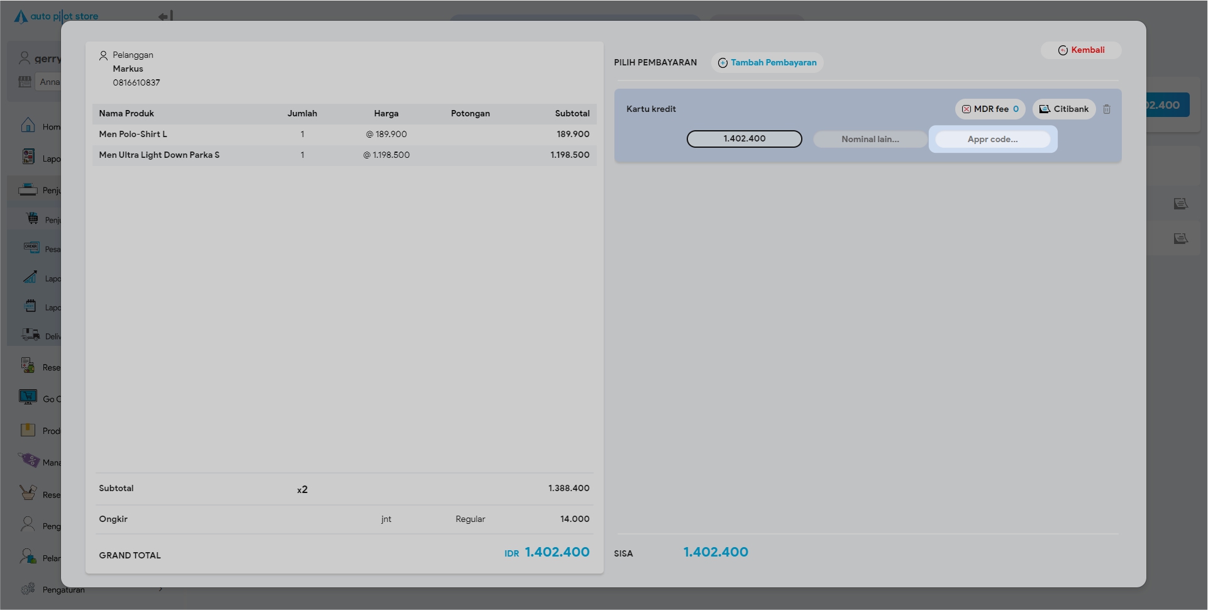The image size is (1208, 610).
Task: Expand the Pengaturan submenu chevron
Action: 161,589
